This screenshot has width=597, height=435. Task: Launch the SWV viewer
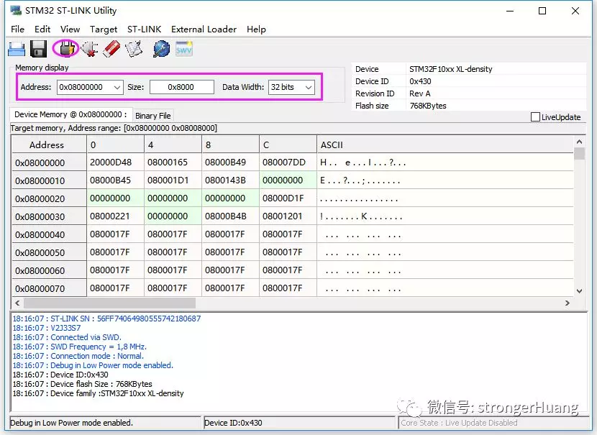pos(183,47)
